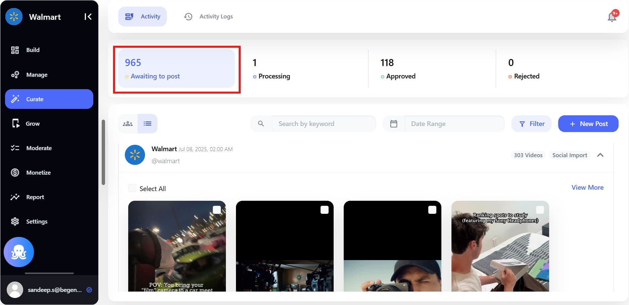Open the Date Range picker field
629x305 pixels.
pos(454,124)
